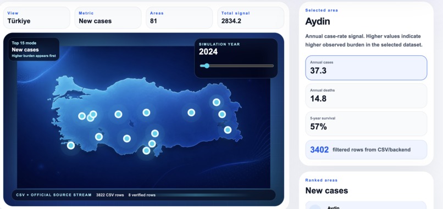
Task: Click the Total signal 2834.2 card
Action: (x=251, y=18)
